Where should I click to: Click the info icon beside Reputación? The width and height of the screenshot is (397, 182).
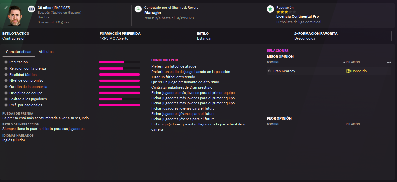pyautogui.click(x=6, y=62)
